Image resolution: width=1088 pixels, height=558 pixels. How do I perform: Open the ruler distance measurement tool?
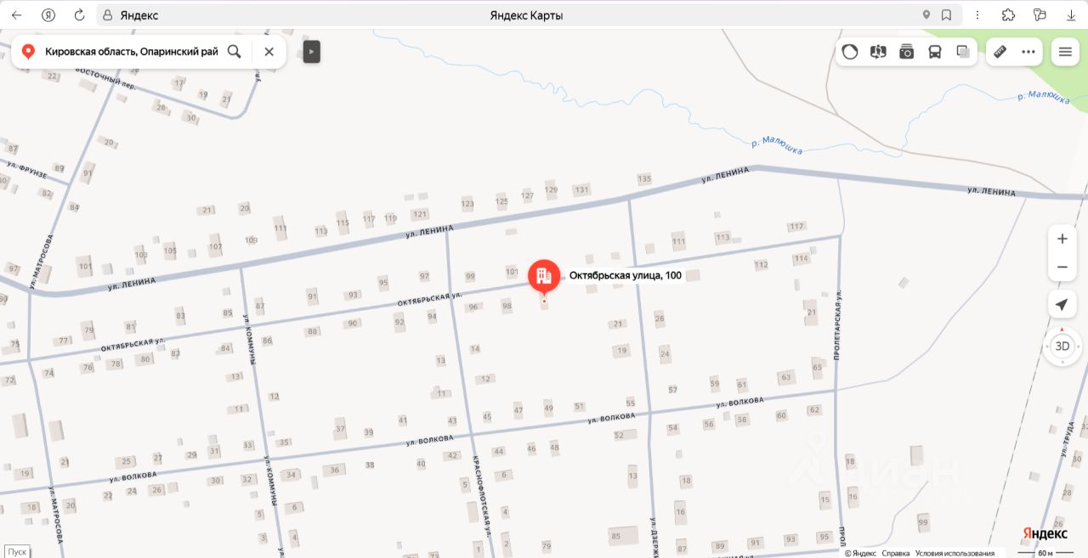1000,52
